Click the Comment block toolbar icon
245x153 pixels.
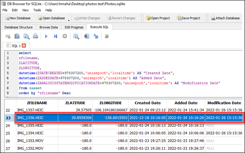click(x=107, y=36)
